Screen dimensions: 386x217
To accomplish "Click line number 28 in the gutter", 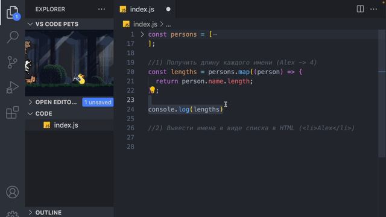I will [x=130, y=146].
